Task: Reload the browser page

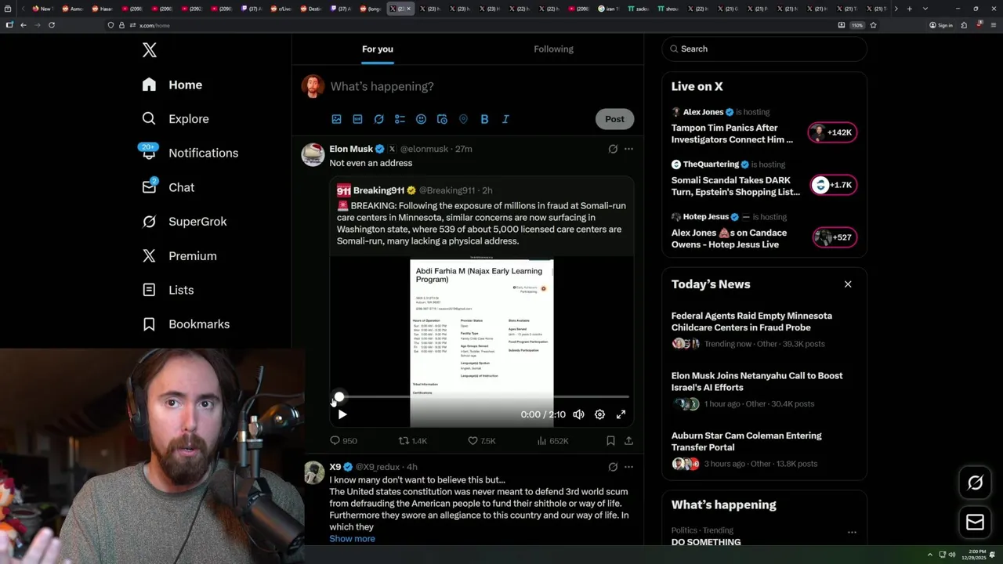Action: click(x=52, y=25)
